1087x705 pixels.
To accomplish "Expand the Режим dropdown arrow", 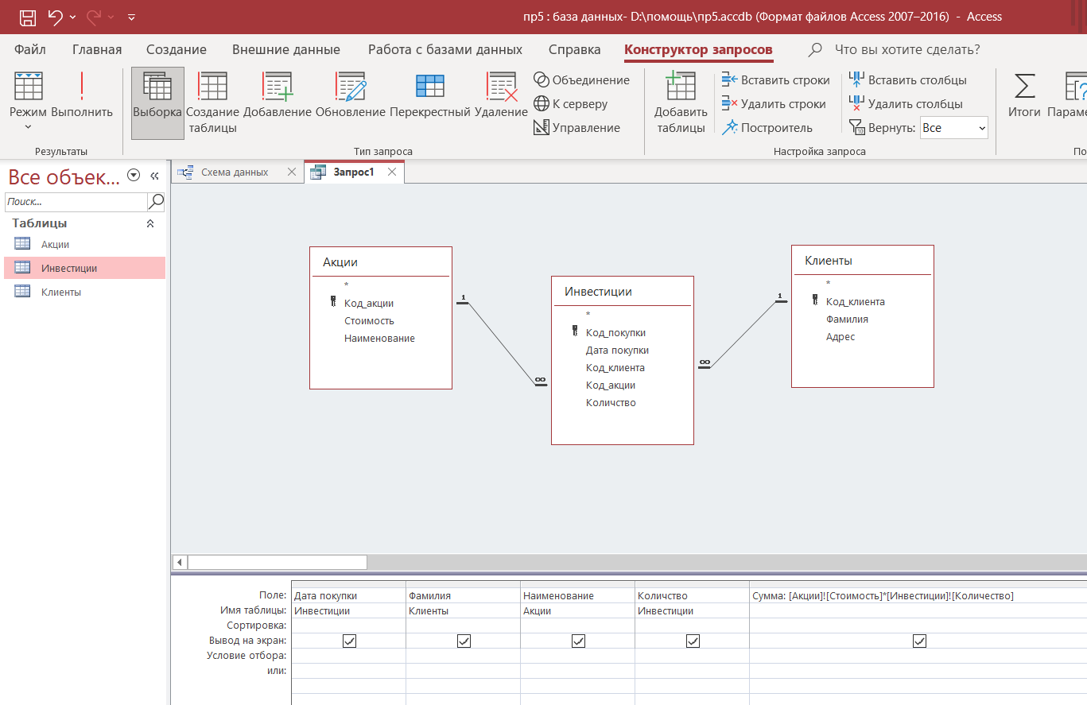I will pos(29,127).
